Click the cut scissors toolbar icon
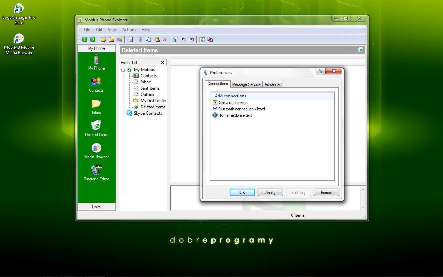Viewport: 443px width, 277px height. tap(141, 39)
